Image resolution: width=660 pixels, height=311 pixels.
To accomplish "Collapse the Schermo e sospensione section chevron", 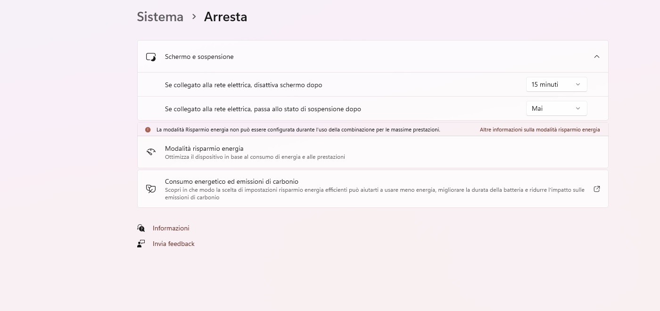I will click(596, 57).
